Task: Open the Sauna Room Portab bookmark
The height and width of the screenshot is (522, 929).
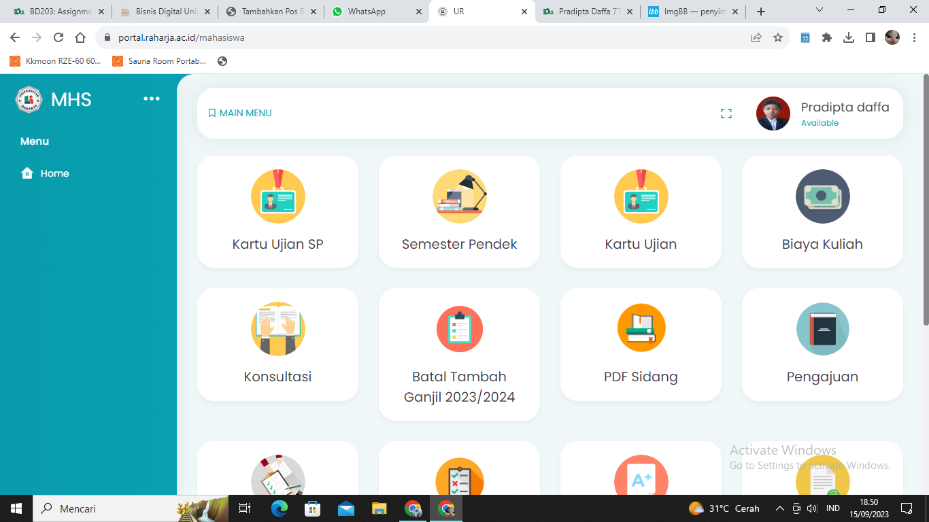Action: pyautogui.click(x=160, y=61)
